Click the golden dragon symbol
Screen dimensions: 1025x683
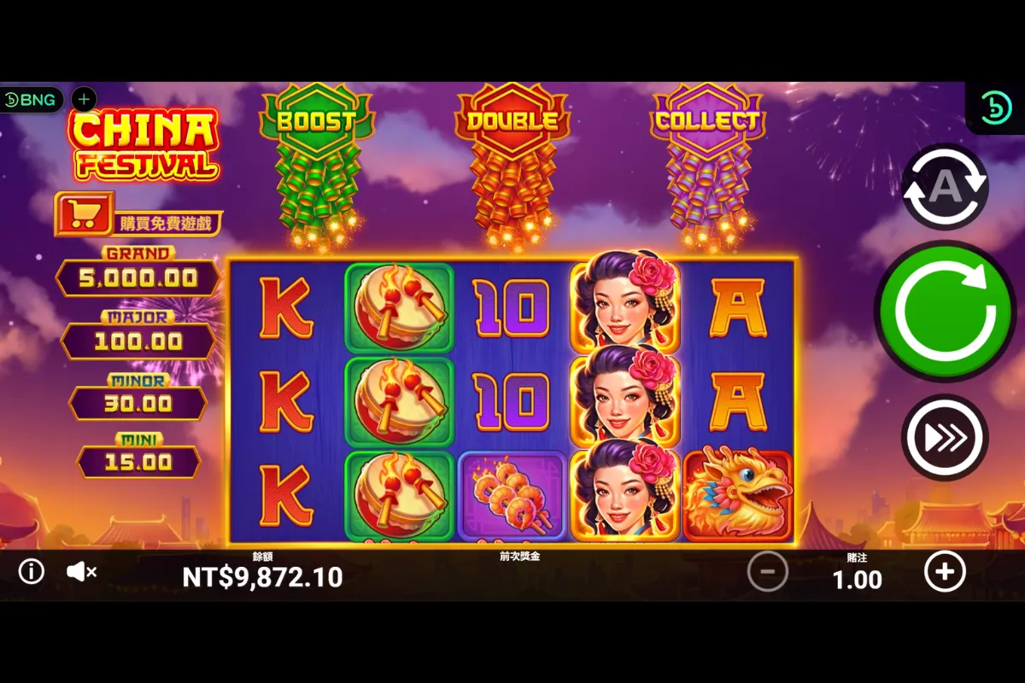[737, 496]
